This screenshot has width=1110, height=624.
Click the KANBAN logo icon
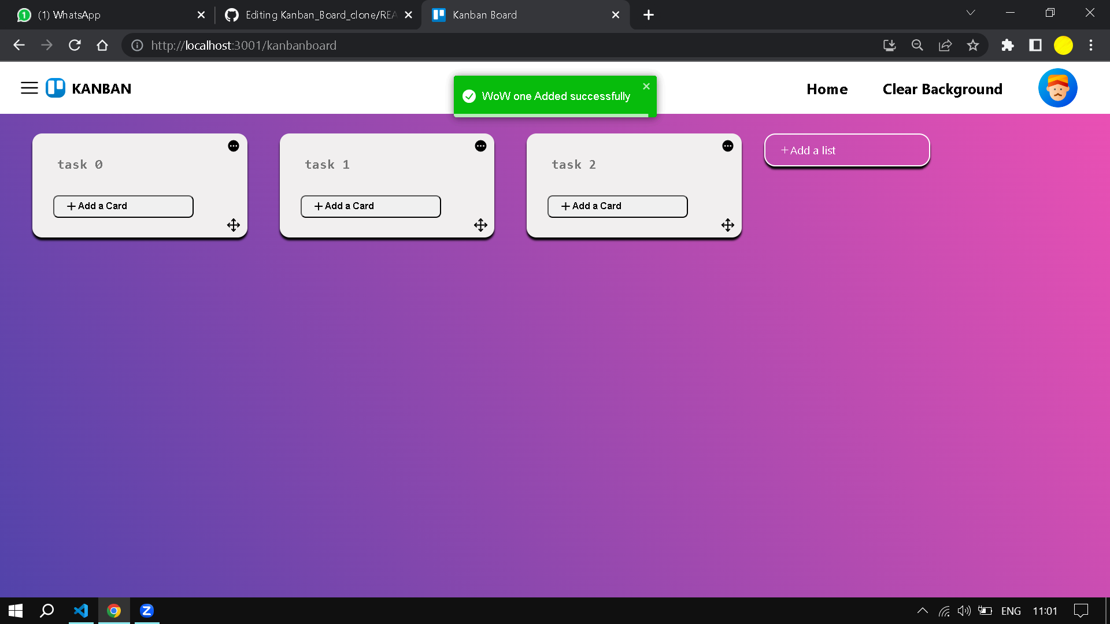[x=54, y=88]
